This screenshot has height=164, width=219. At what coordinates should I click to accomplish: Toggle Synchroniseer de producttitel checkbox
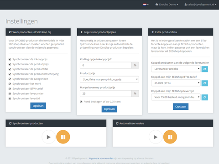pyautogui.click(x=10, y=69)
